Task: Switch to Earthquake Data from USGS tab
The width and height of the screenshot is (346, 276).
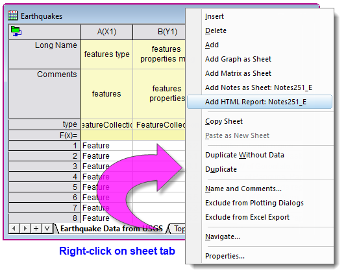Action: point(112,229)
